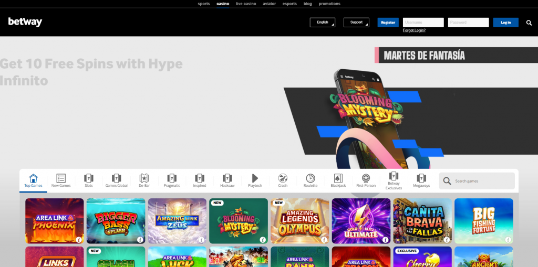Expand the Support dropdown
This screenshot has height=267, width=538.
pyautogui.click(x=357, y=22)
